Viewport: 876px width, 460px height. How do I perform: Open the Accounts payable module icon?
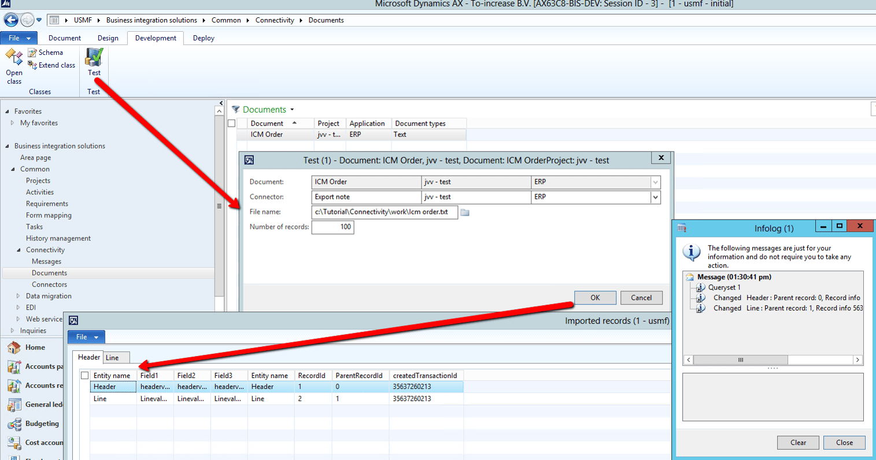pos(14,367)
